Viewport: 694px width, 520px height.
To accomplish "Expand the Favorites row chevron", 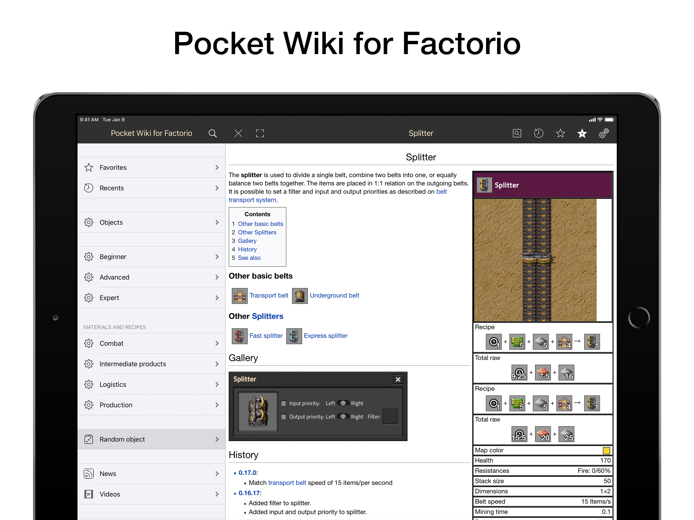I will 217,168.
